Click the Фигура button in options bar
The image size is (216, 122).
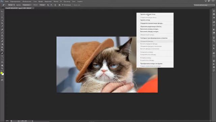pos(42,5)
